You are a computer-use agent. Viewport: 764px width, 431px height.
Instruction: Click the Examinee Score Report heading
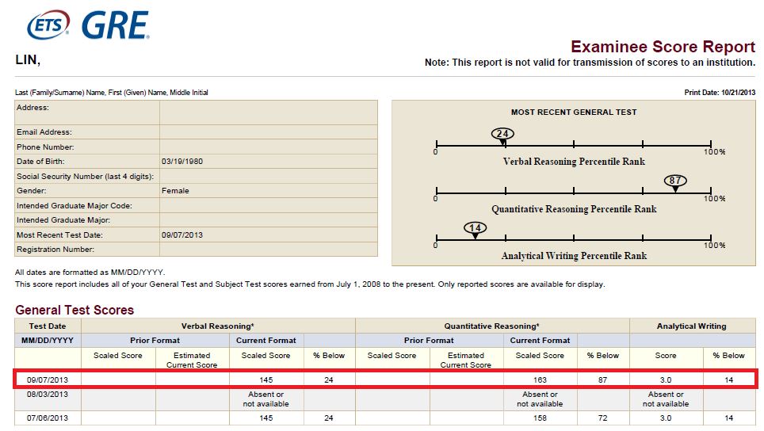[x=663, y=47]
